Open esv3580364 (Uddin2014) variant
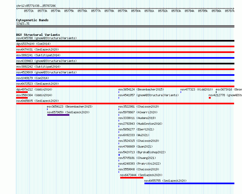The height and width of the screenshot is (194, 242). (x=34, y=95)
